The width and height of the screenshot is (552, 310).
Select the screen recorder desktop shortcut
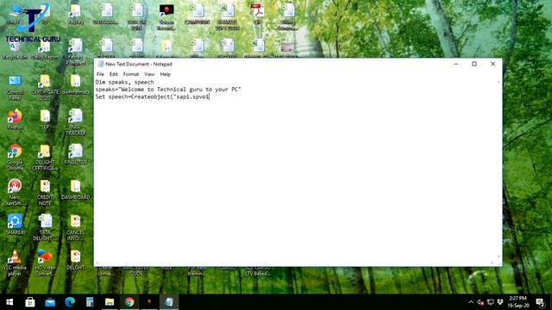166,17
